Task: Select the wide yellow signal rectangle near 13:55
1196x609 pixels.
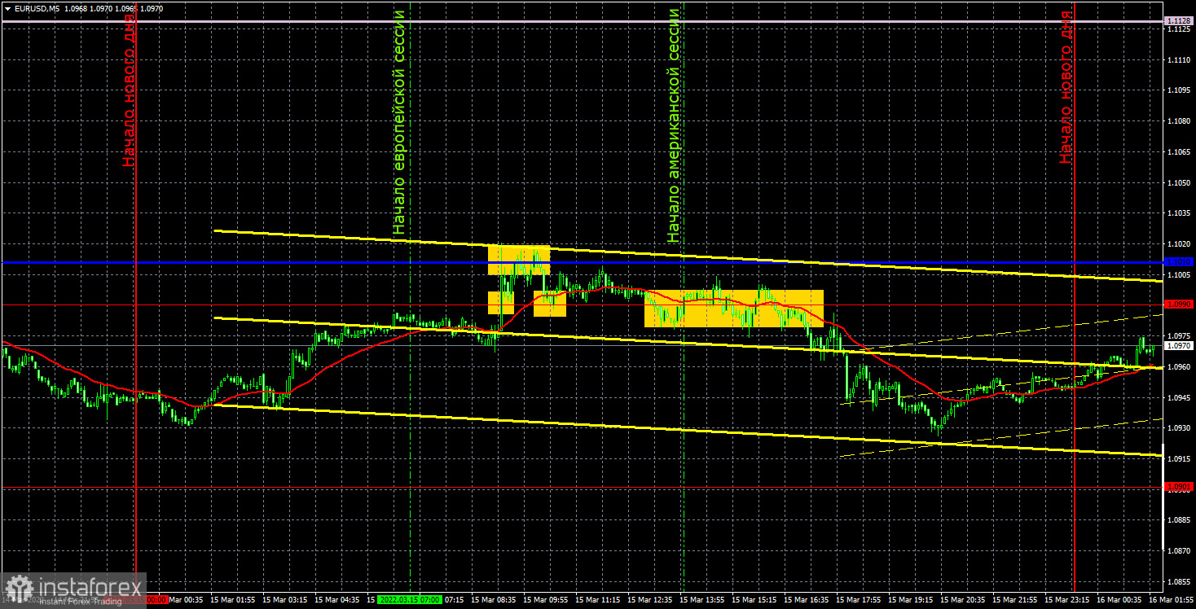Action: pyautogui.click(x=734, y=309)
